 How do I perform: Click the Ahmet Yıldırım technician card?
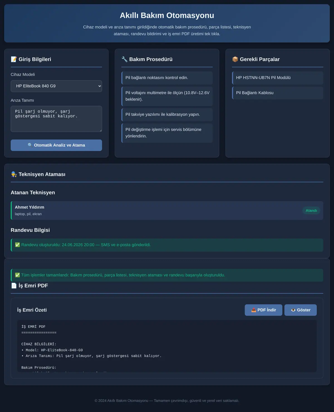(x=167, y=211)
